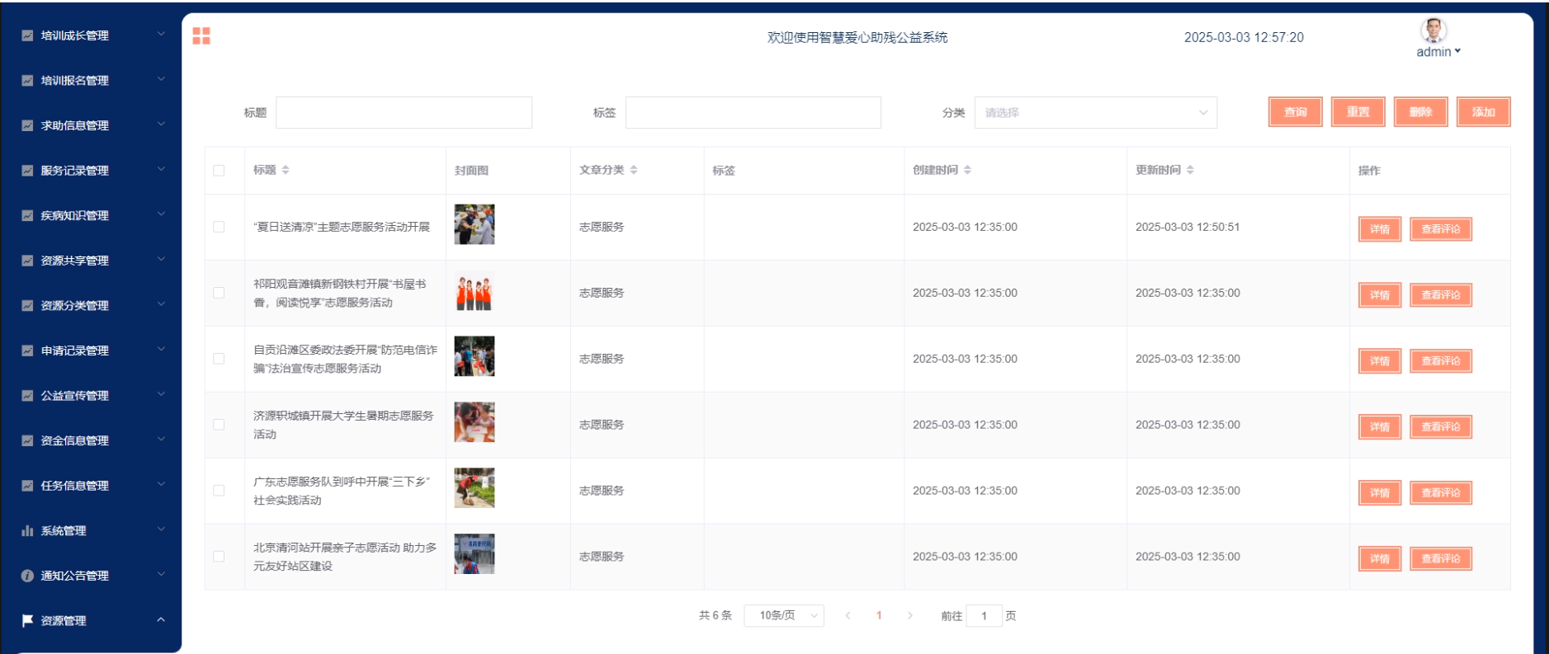Click 查看评论 for 广东志愿服务队 article
This screenshot has height=654, width=1549.
coord(1441,493)
